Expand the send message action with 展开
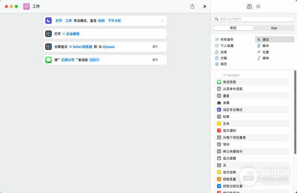 [x=155, y=60]
